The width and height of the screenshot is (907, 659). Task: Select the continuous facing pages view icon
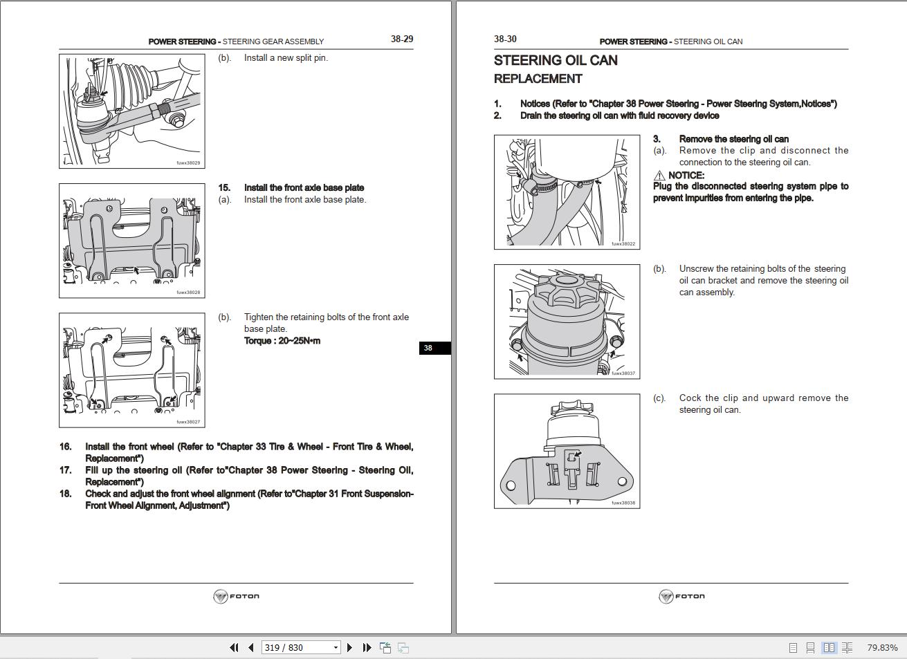pos(848,647)
